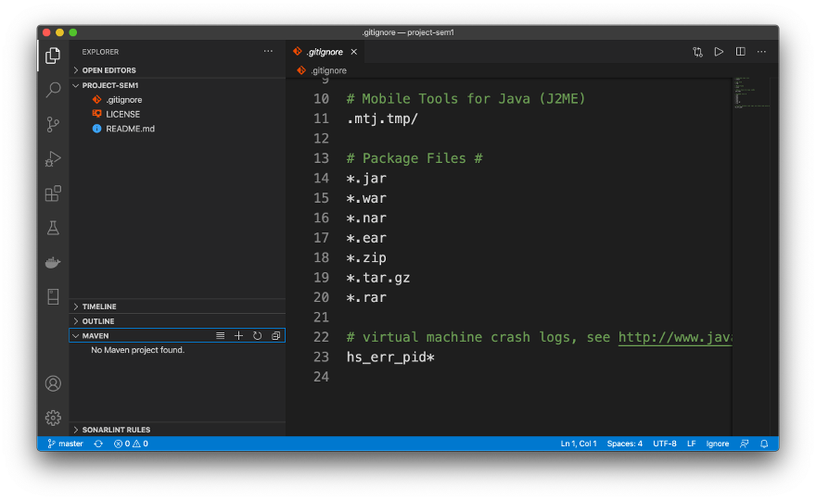Refresh the Maven projects list

257,336
